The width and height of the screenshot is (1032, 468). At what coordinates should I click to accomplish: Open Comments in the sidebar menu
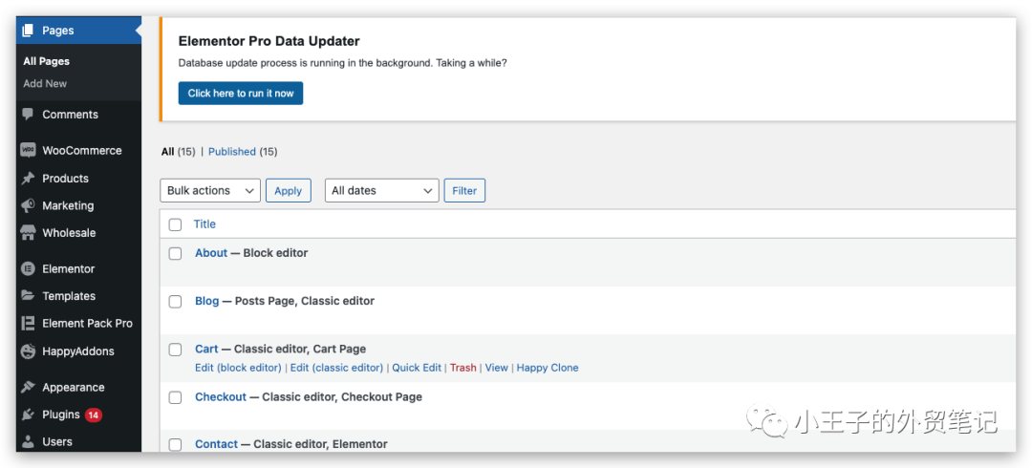coord(70,115)
